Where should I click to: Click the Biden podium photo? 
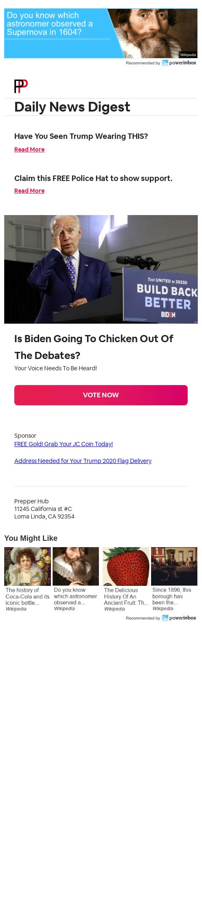101,269
